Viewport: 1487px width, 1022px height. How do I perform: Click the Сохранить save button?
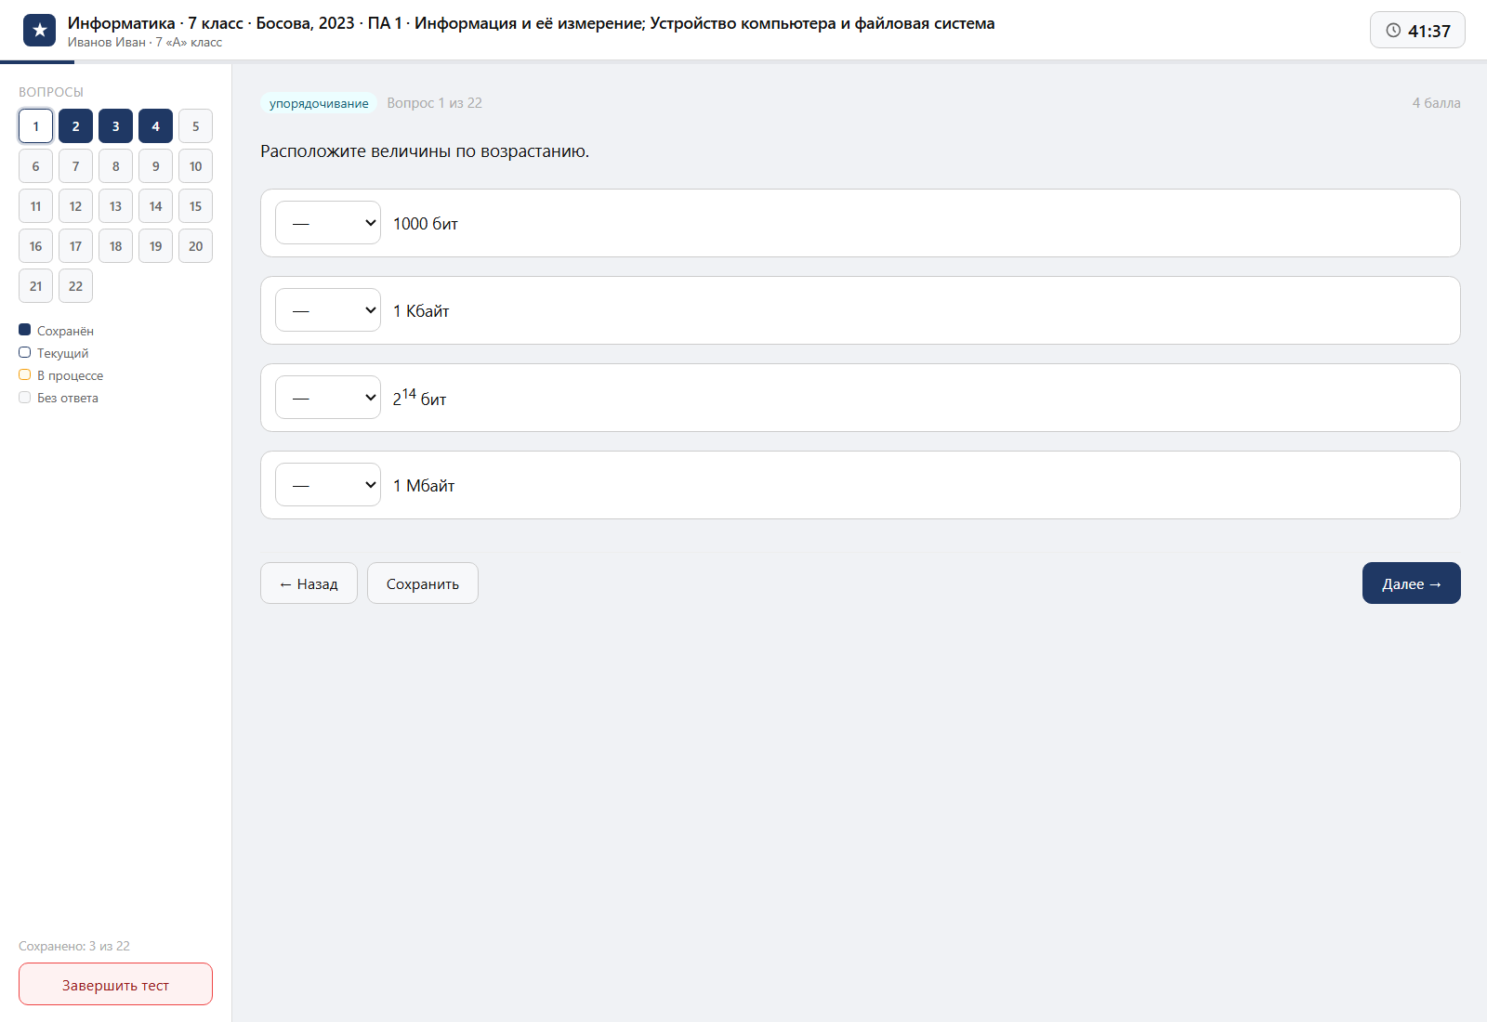coord(423,583)
